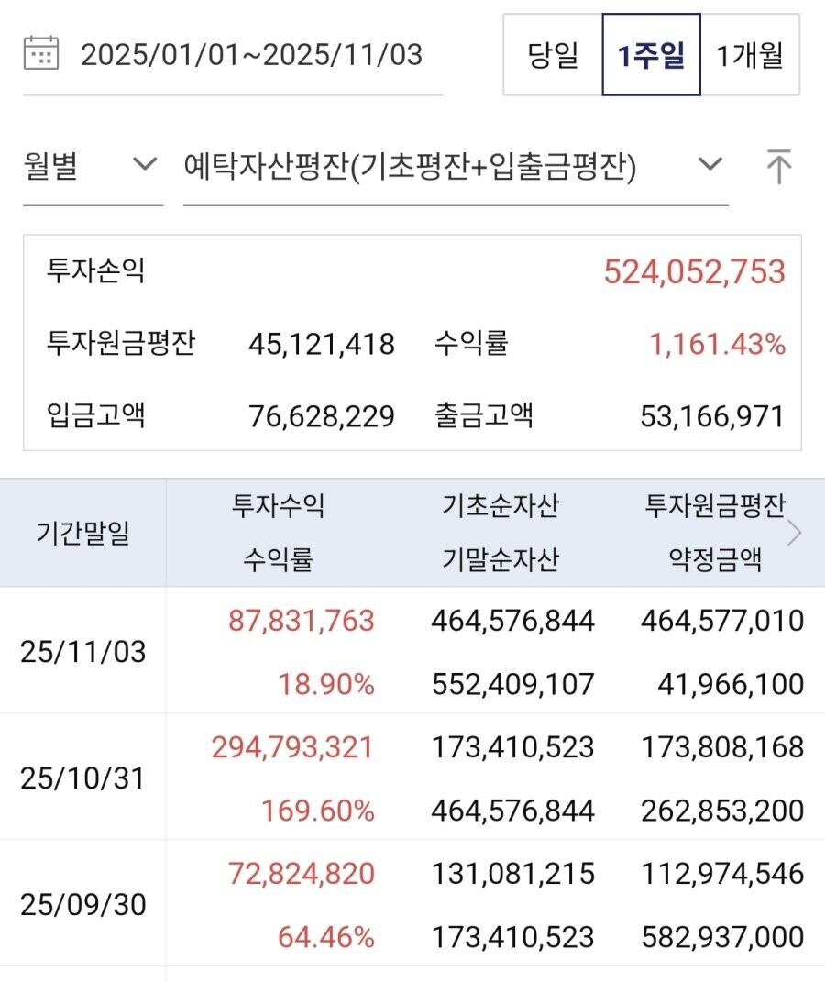Tap the 기간말일 column header

(x=83, y=533)
